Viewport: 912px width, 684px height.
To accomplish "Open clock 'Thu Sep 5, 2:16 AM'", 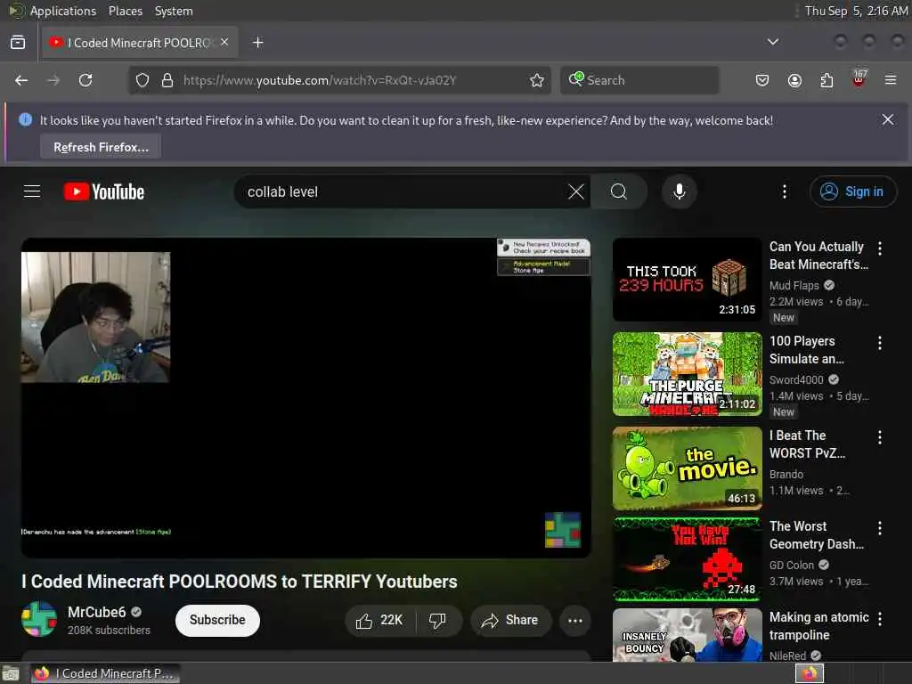I will click(x=856, y=11).
